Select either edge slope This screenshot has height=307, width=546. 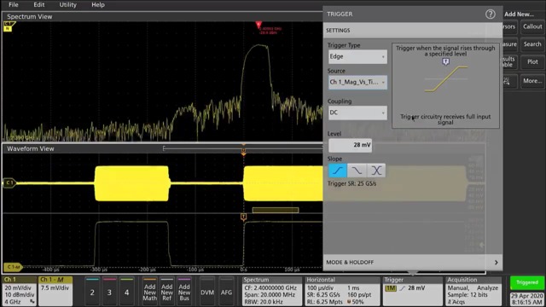tap(376, 171)
